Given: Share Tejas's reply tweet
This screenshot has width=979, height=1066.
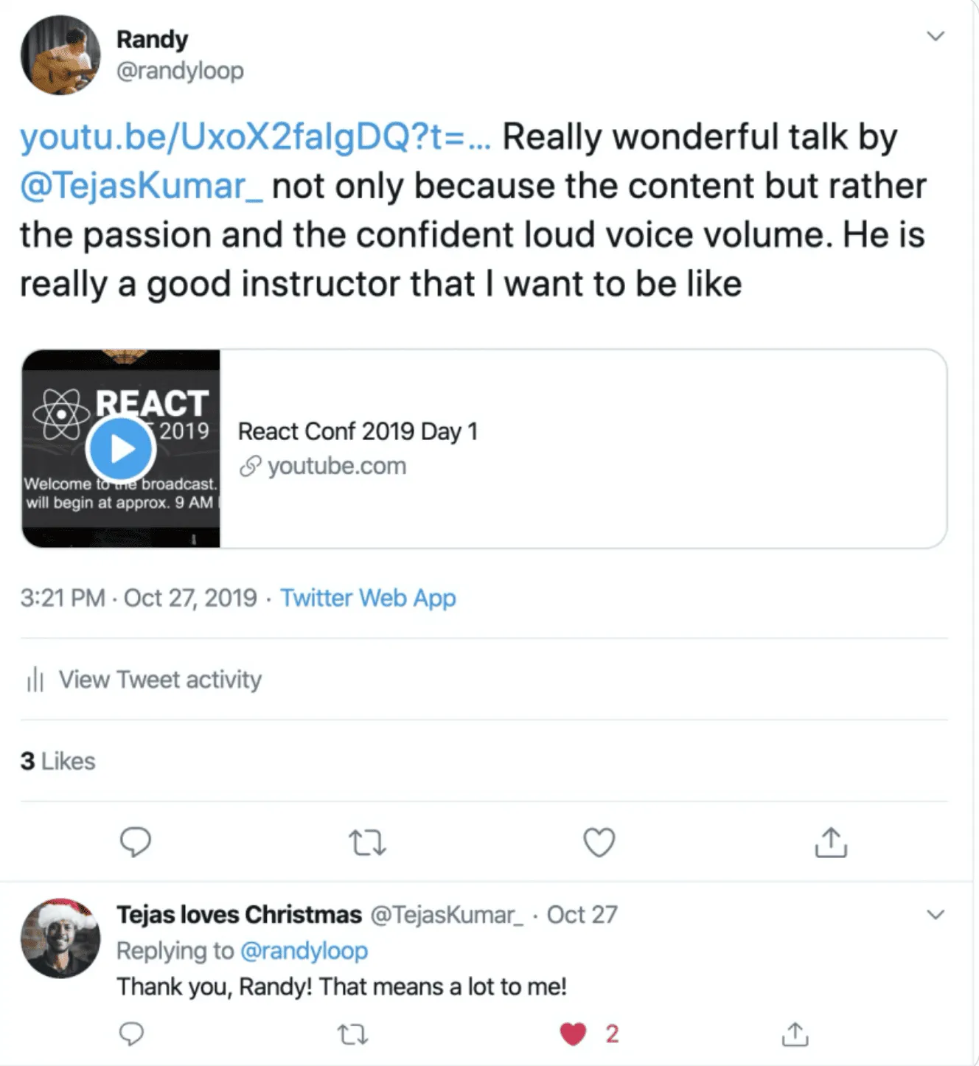Looking at the screenshot, I should pos(795,1034).
